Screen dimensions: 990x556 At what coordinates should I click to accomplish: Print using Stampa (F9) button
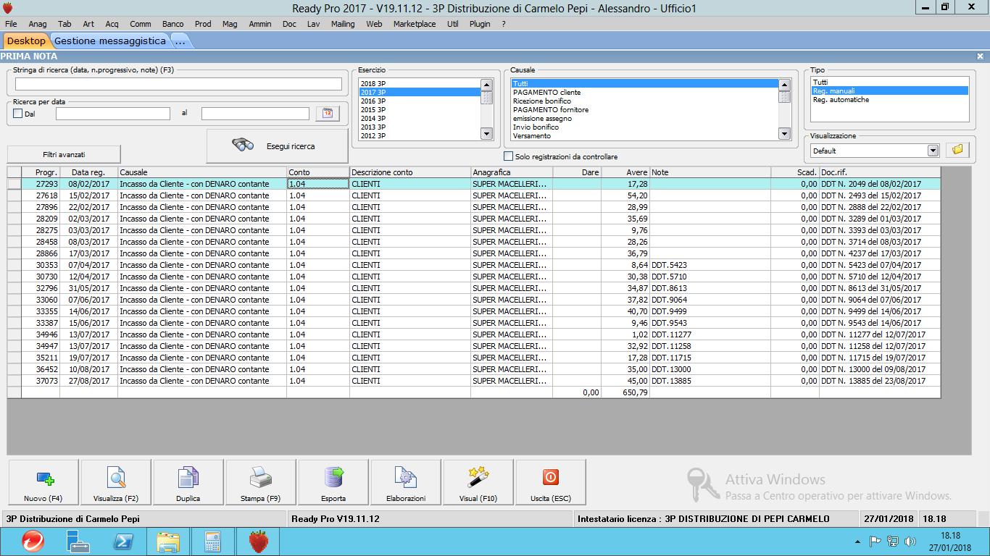click(x=261, y=482)
